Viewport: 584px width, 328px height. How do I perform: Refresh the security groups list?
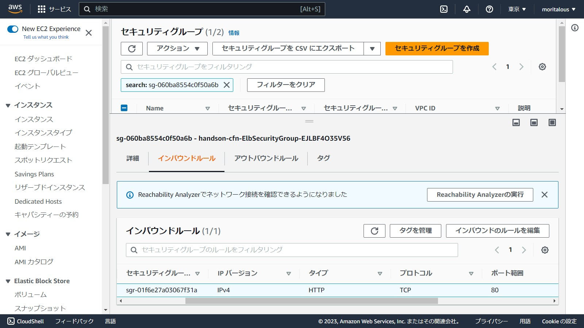132,48
